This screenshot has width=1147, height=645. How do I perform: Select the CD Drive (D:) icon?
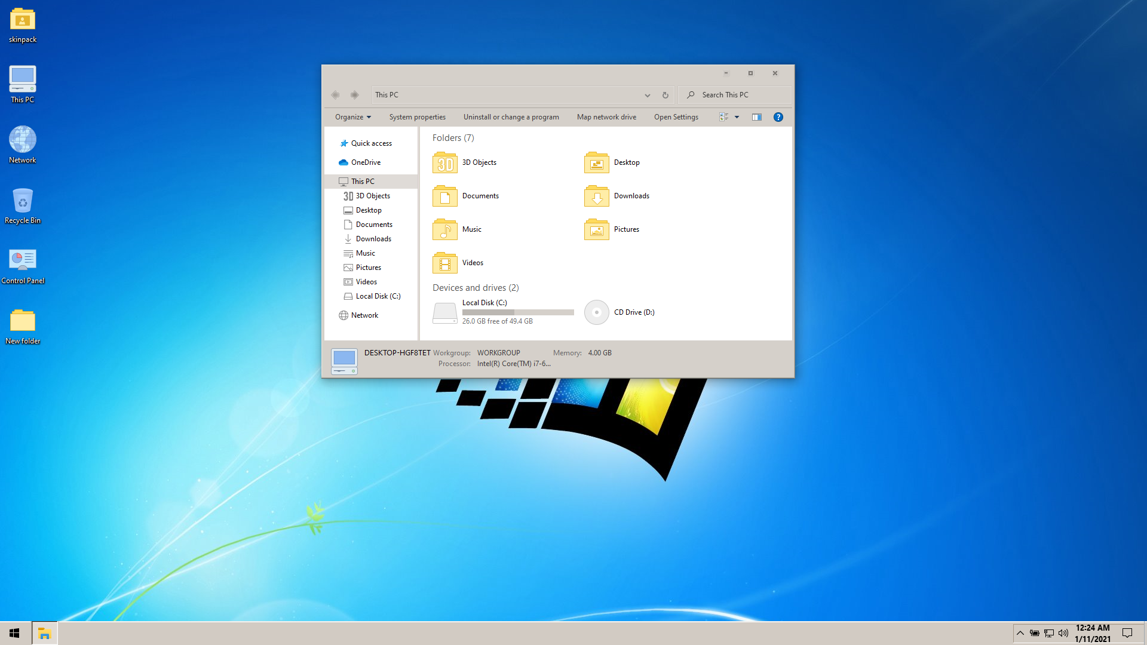(596, 312)
